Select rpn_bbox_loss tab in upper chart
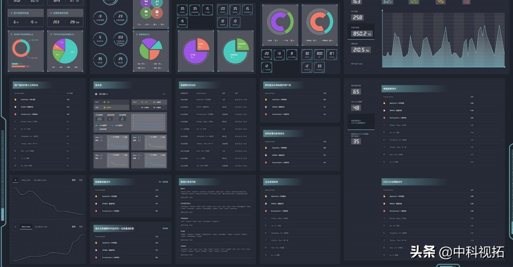Viewport: 513px width, 267px height. point(40,180)
